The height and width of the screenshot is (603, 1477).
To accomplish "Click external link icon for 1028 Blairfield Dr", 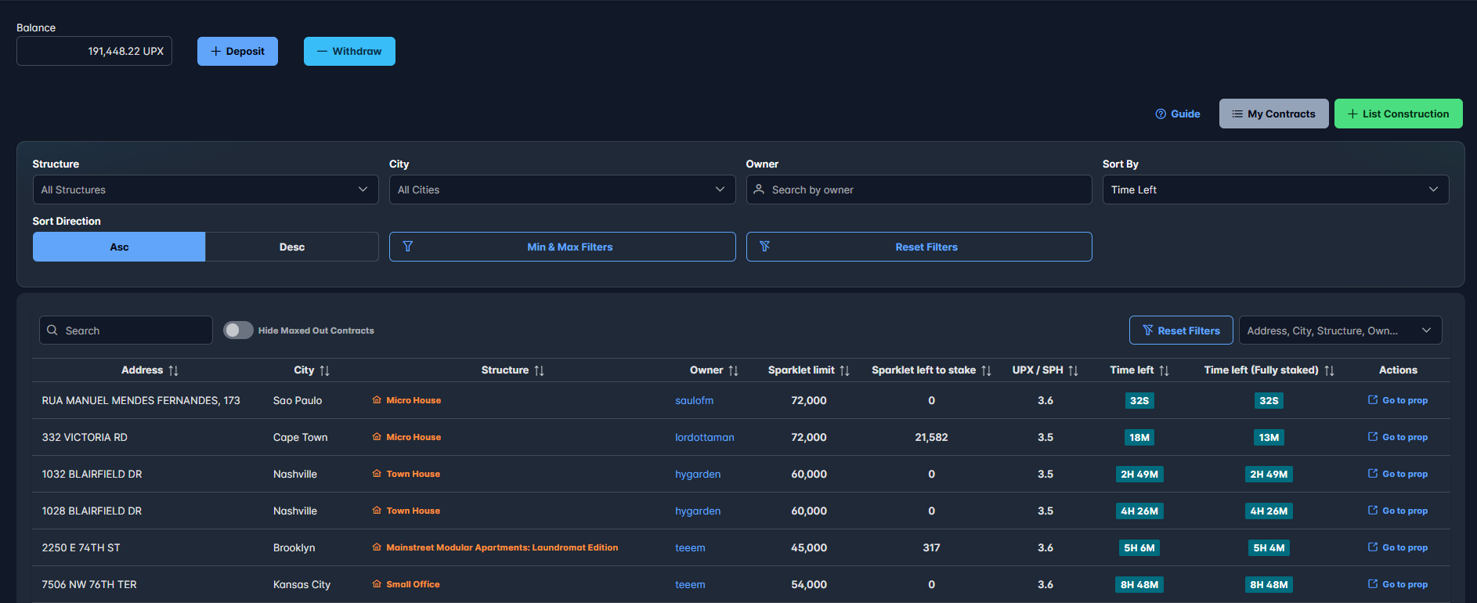I will [x=1373, y=510].
